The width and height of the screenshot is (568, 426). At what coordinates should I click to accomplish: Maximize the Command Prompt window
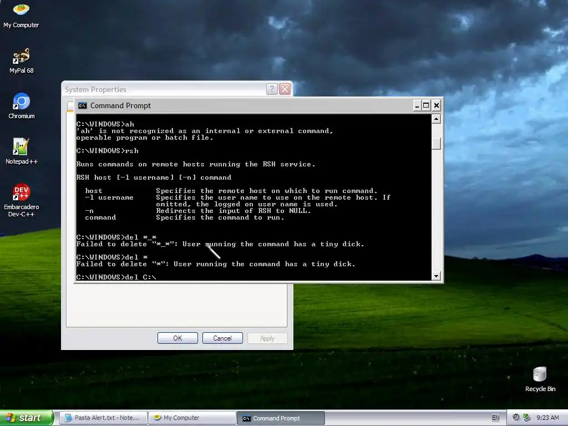click(427, 105)
